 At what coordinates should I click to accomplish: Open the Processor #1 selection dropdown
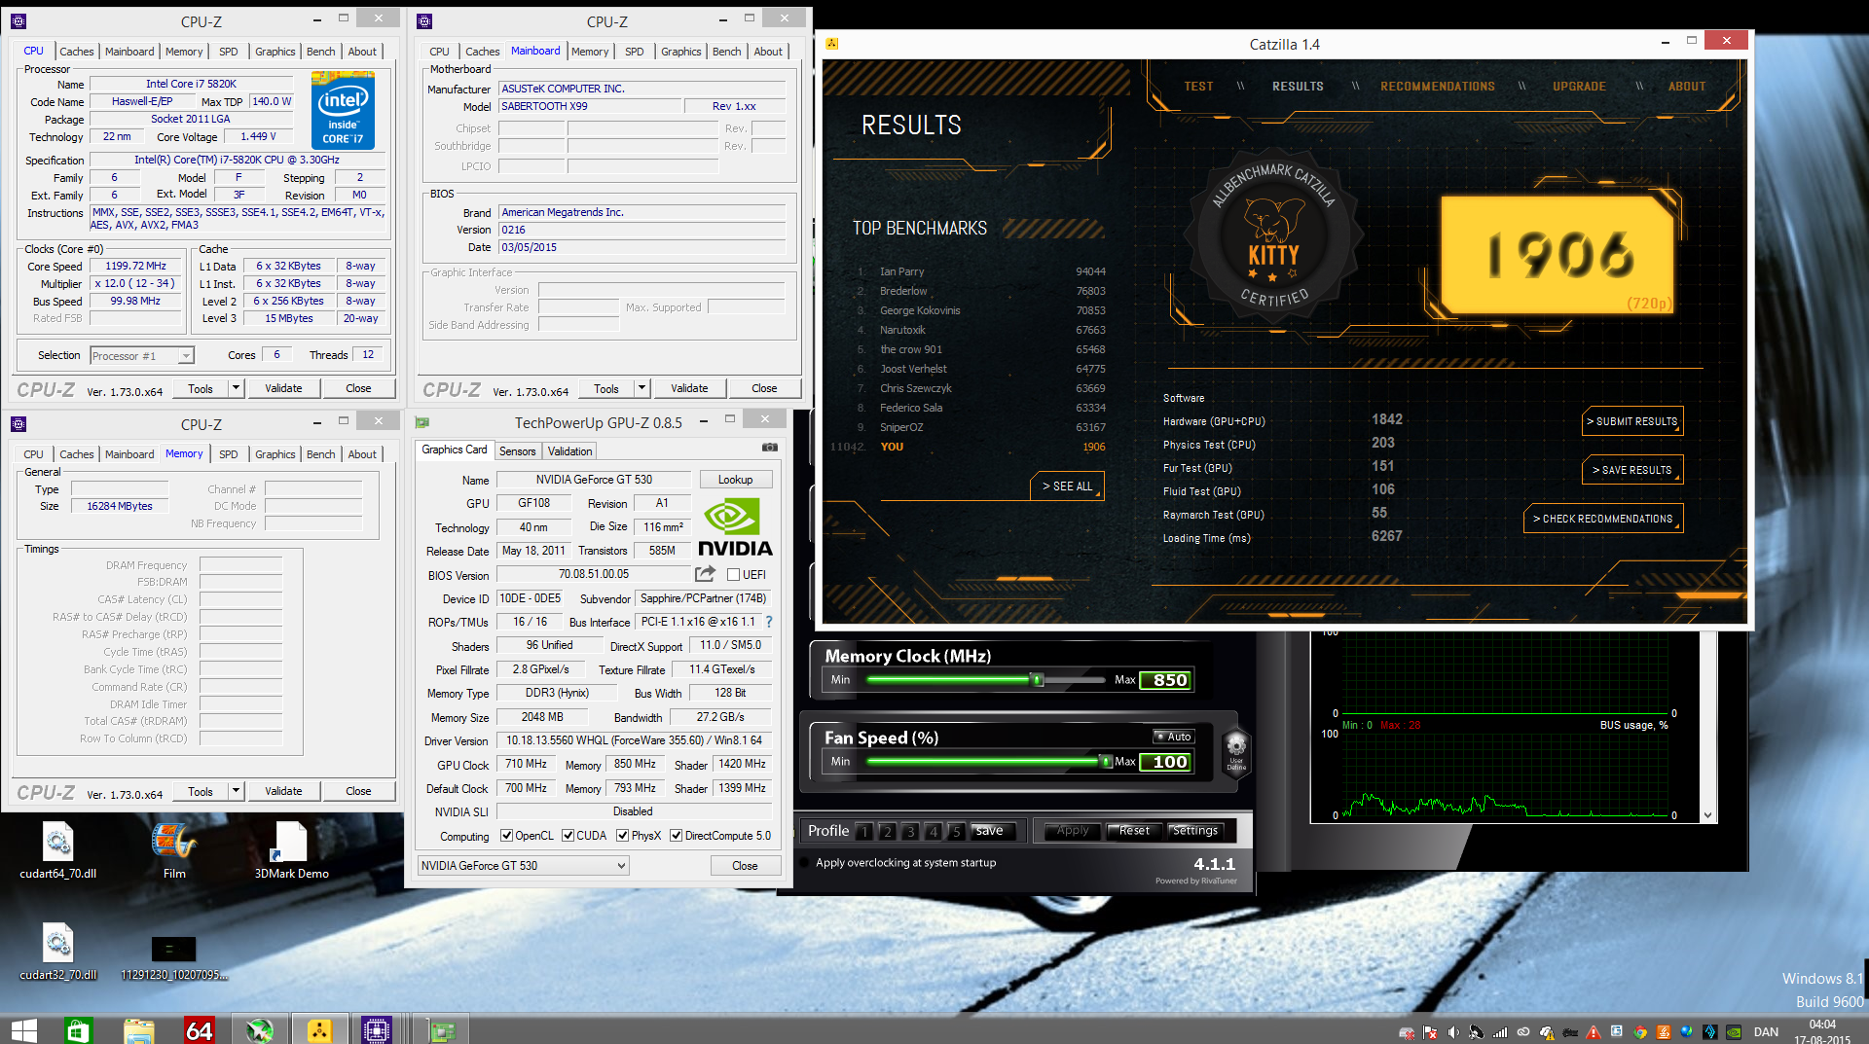[142, 356]
